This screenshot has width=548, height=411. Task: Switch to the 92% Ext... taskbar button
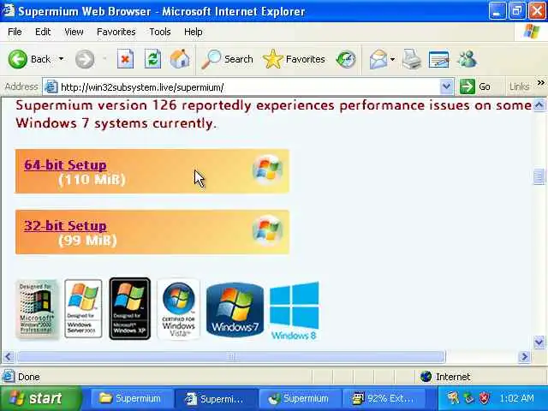coord(384,399)
